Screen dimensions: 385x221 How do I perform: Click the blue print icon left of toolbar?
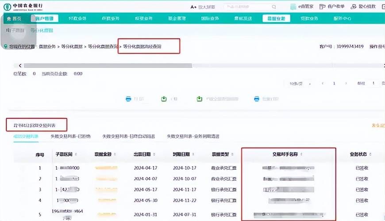[128, 99]
